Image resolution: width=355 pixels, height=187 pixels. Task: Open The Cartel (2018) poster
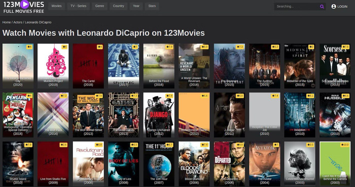click(88, 66)
